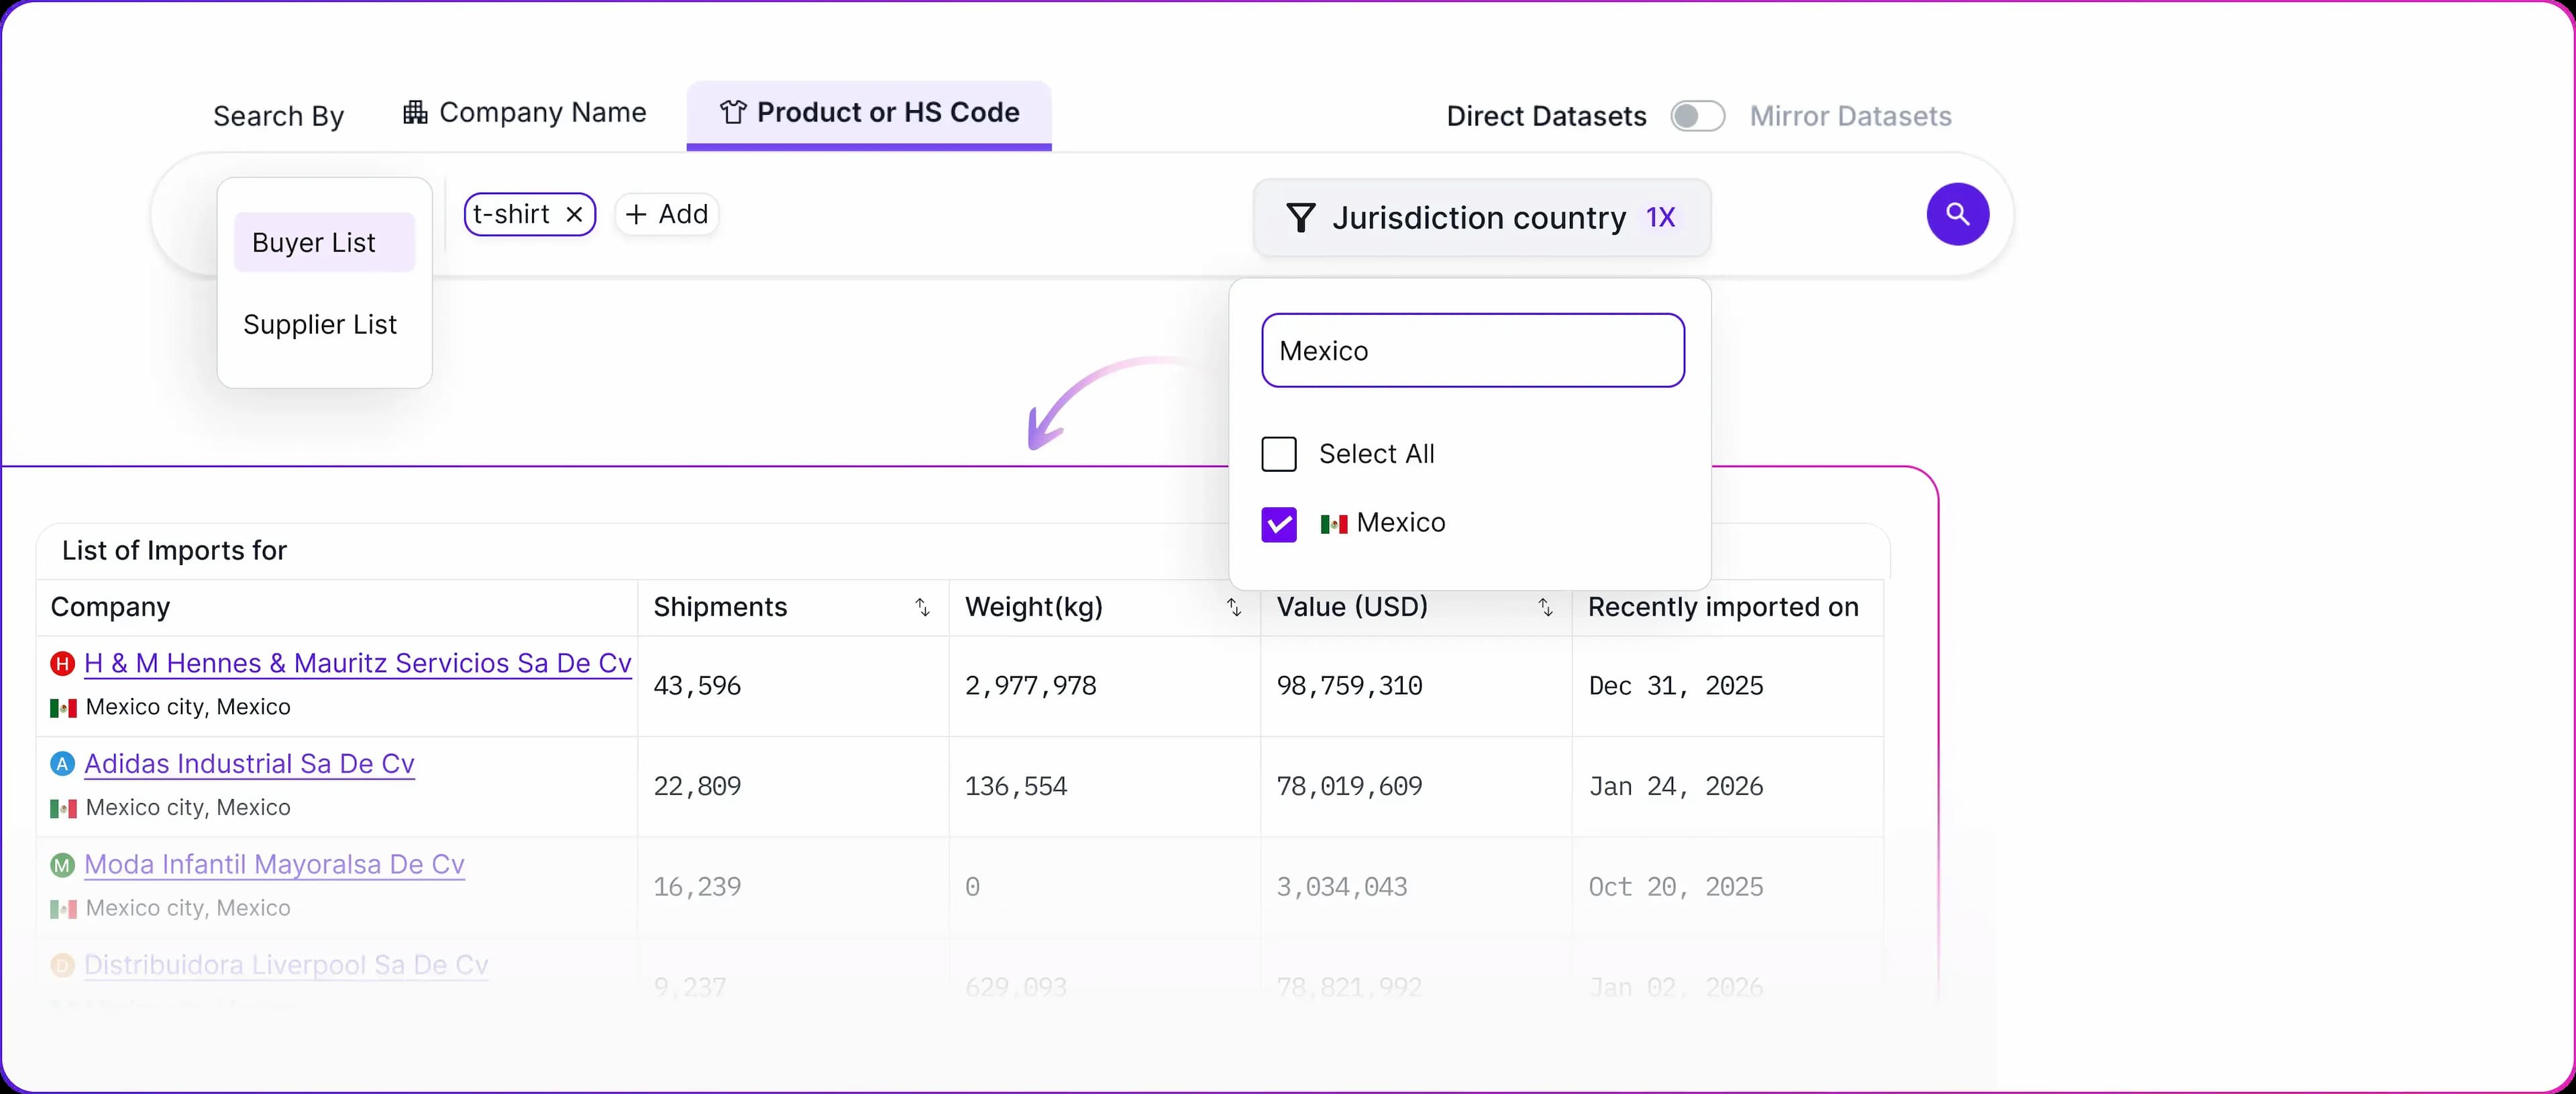Remove the t-shirt search tag
The height and width of the screenshot is (1094, 2576).
pyautogui.click(x=574, y=214)
